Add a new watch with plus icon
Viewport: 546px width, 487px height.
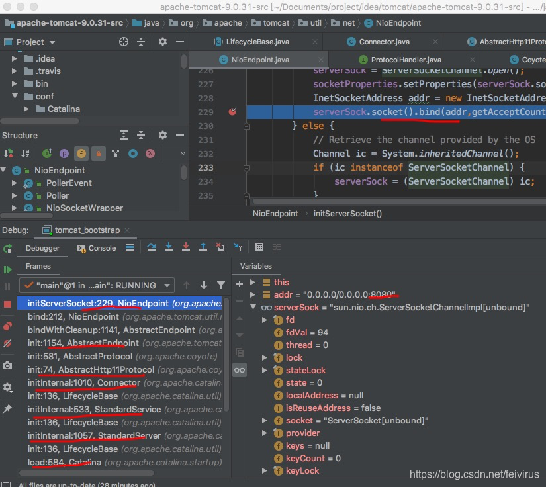coord(240,284)
